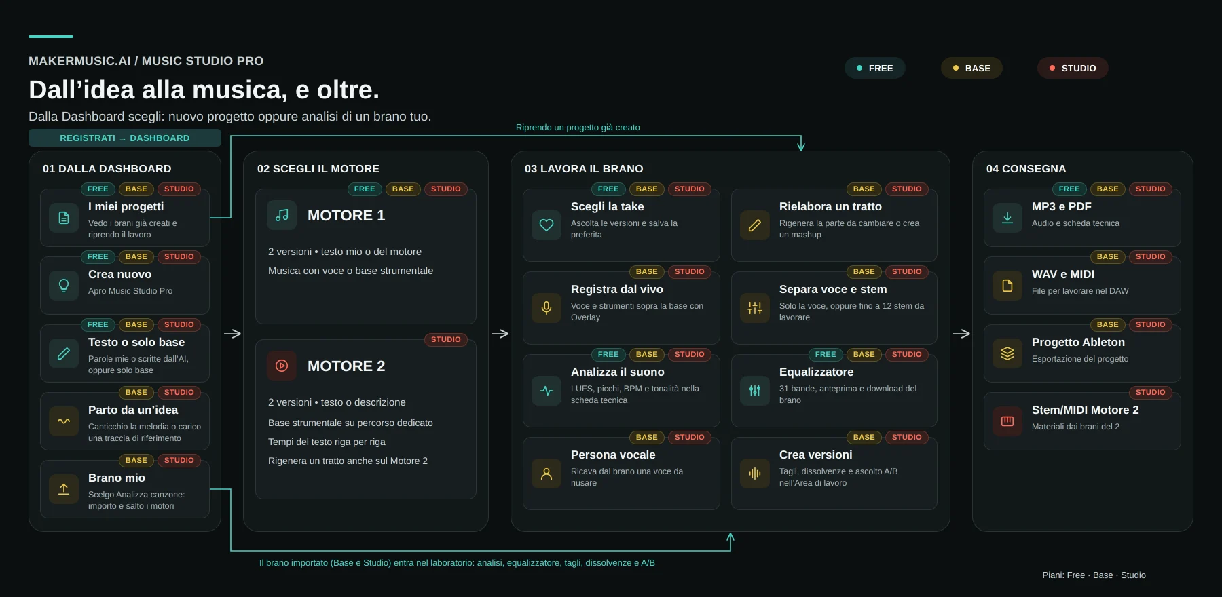Click the play circle icon of MOTORE 2
The width and height of the screenshot is (1222, 597).
pyautogui.click(x=282, y=366)
